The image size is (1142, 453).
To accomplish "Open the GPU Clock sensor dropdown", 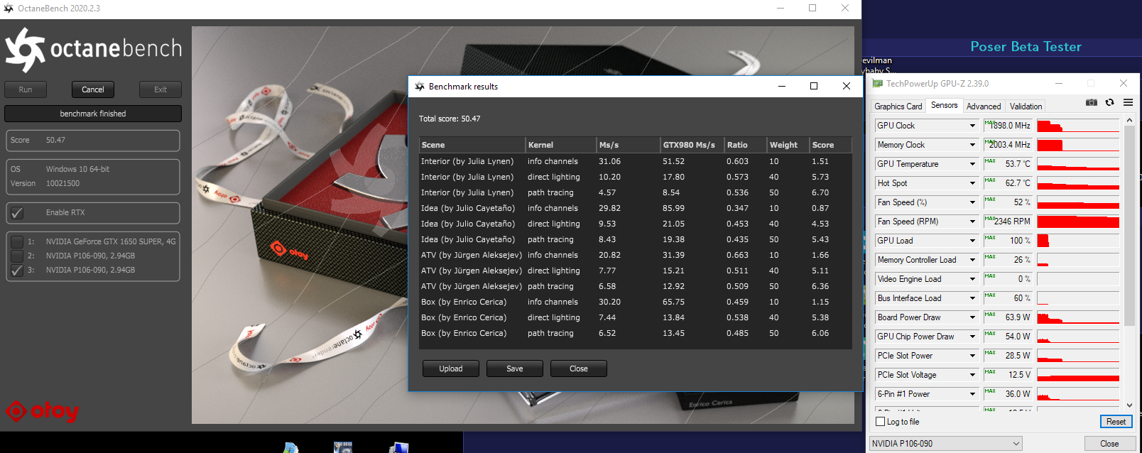I will click(x=973, y=126).
